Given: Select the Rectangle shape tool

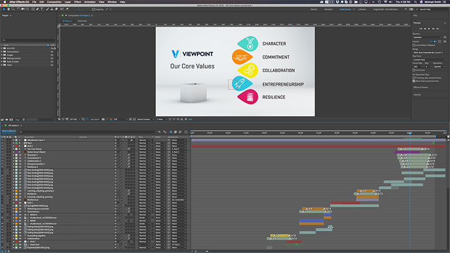Looking at the screenshot, I should (33, 9).
